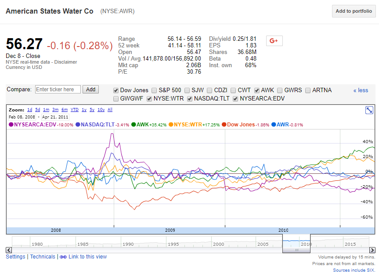Collapse the compare list with '« less'
The height and width of the screenshot is (280, 379).
[361, 90]
